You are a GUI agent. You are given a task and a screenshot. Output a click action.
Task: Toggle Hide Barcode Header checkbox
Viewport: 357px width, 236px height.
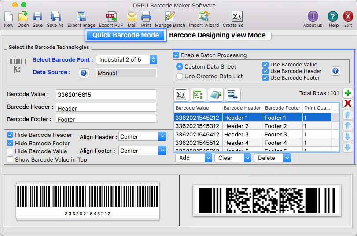point(10,135)
